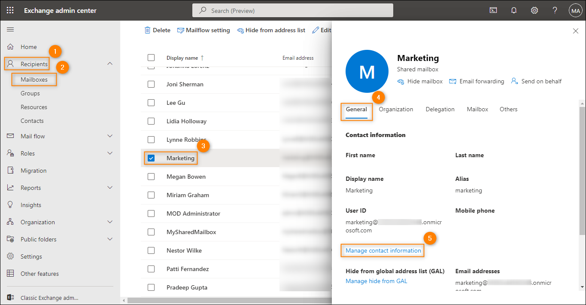Click the Search (Preview) field

click(293, 10)
